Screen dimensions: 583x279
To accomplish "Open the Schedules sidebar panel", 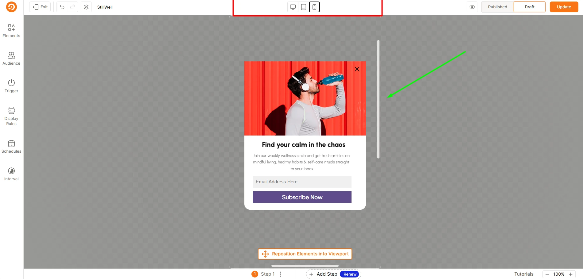I will click(x=11, y=147).
